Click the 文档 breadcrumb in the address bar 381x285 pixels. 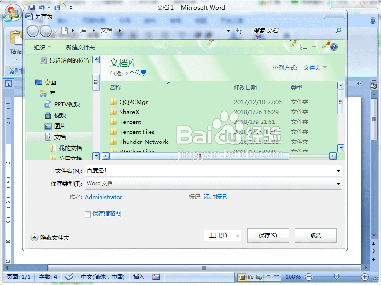(107, 30)
